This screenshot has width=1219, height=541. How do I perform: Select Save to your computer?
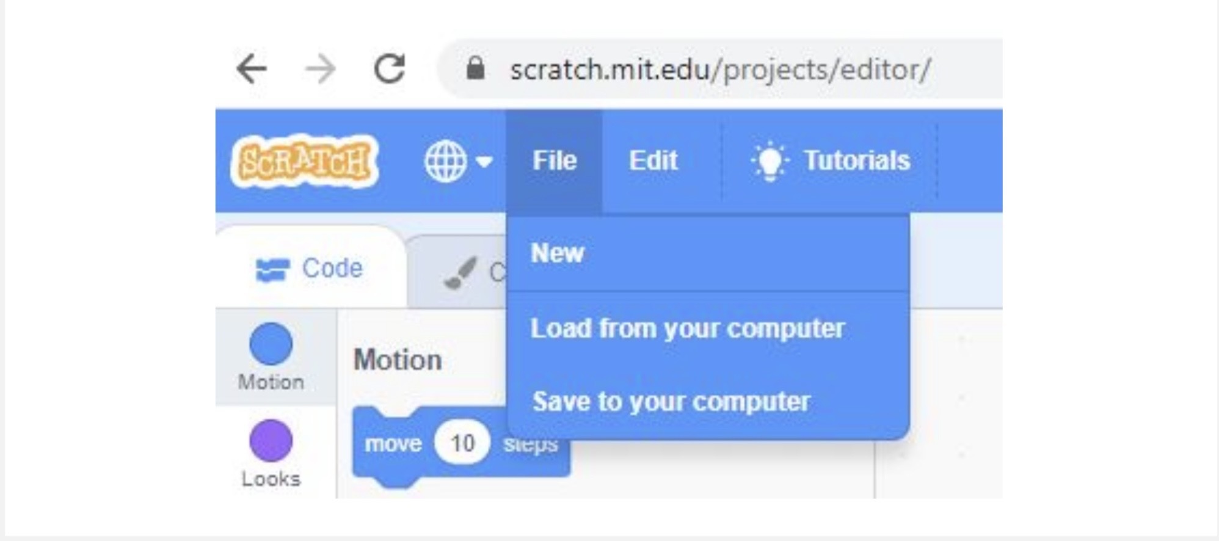tap(671, 402)
